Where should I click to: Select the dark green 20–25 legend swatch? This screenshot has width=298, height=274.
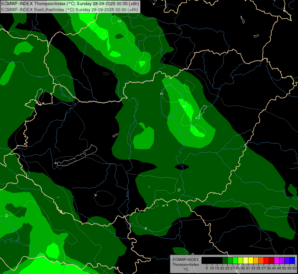225,260
